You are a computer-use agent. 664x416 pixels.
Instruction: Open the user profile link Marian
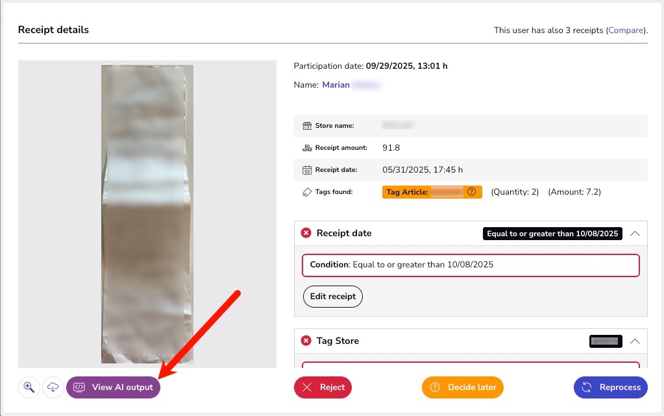[x=336, y=85]
